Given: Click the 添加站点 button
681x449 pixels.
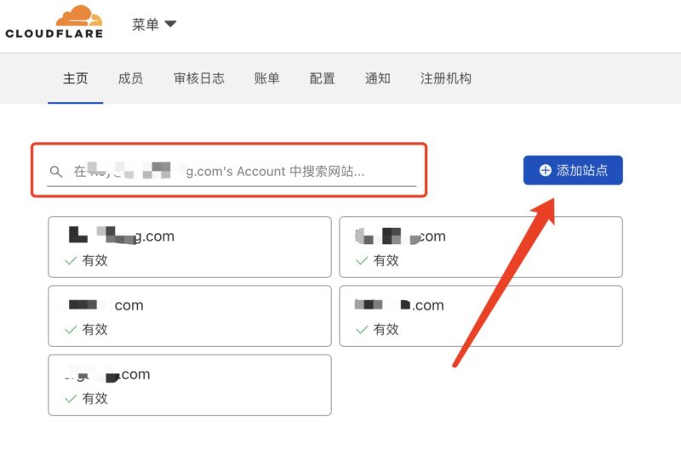Looking at the screenshot, I should pos(573,170).
